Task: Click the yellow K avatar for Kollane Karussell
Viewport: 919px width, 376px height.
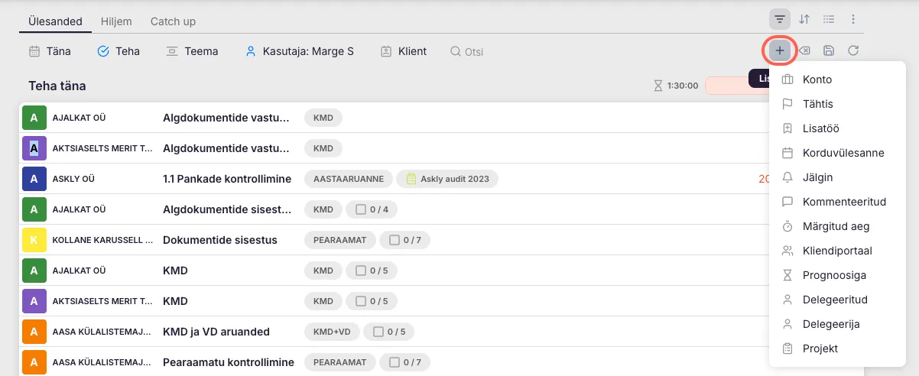Action: click(34, 240)
